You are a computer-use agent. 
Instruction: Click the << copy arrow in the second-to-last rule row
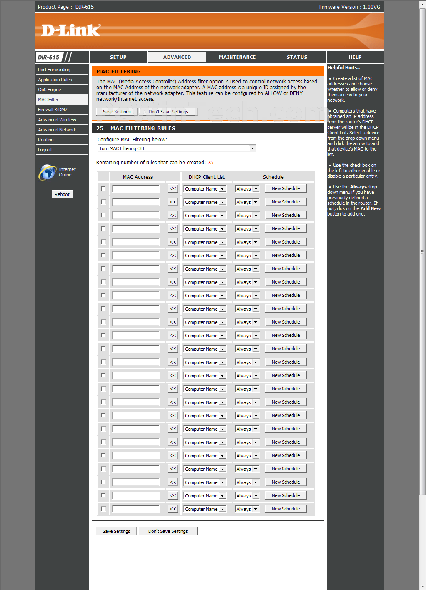173,496
